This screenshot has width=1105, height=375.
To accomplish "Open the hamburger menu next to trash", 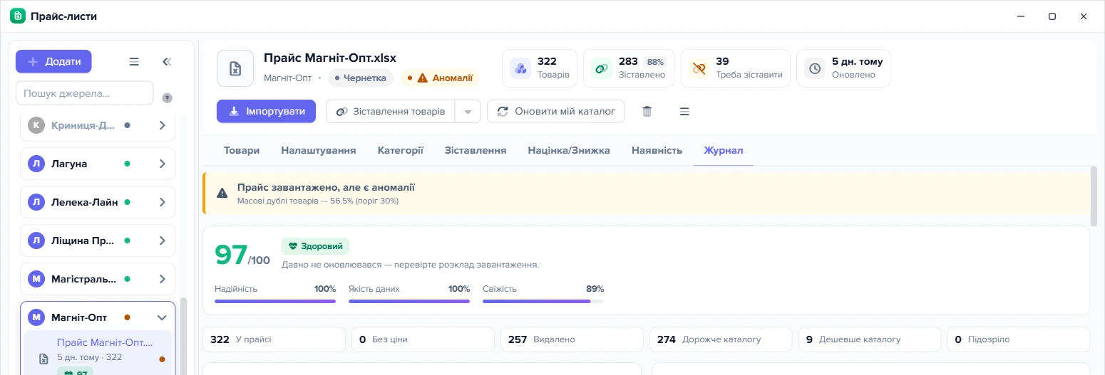I will [x=684, y=111].
